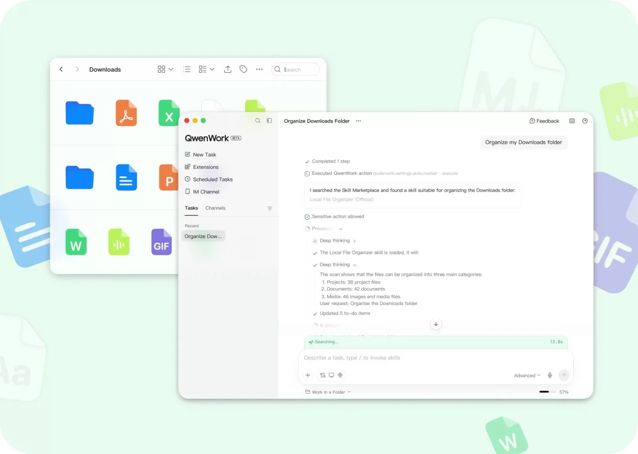This screenshot has height=454, width=638.
Task: Select the green Excel file in Downloads
Action: [x=169, y=113]
